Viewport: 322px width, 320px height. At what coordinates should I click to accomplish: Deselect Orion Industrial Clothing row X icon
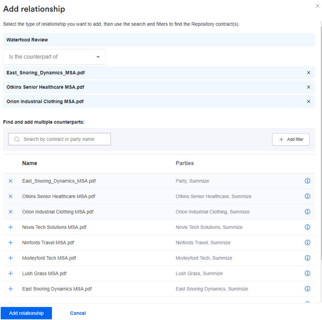(x=11, y=212)
